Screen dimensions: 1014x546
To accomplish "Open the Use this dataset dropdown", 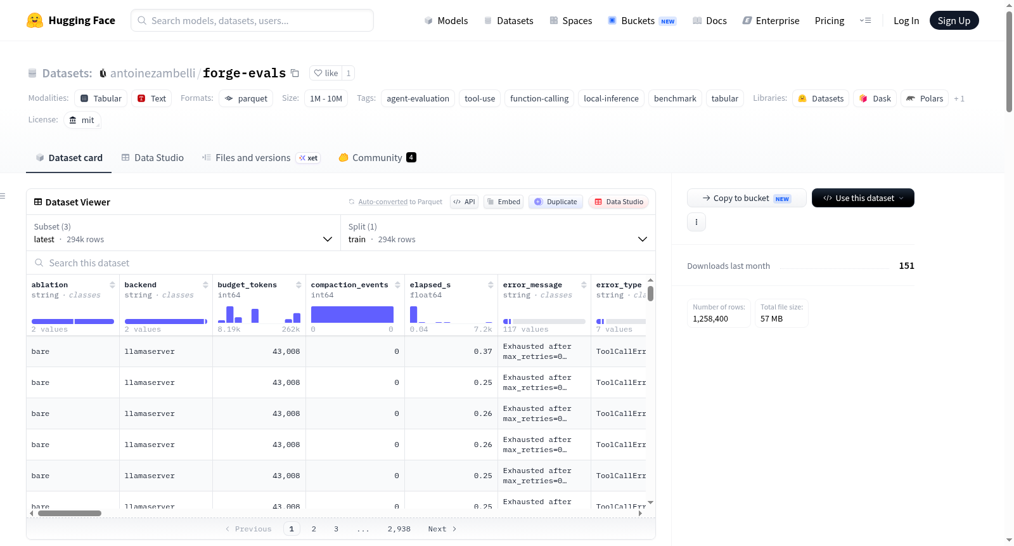I will (863, 198).
